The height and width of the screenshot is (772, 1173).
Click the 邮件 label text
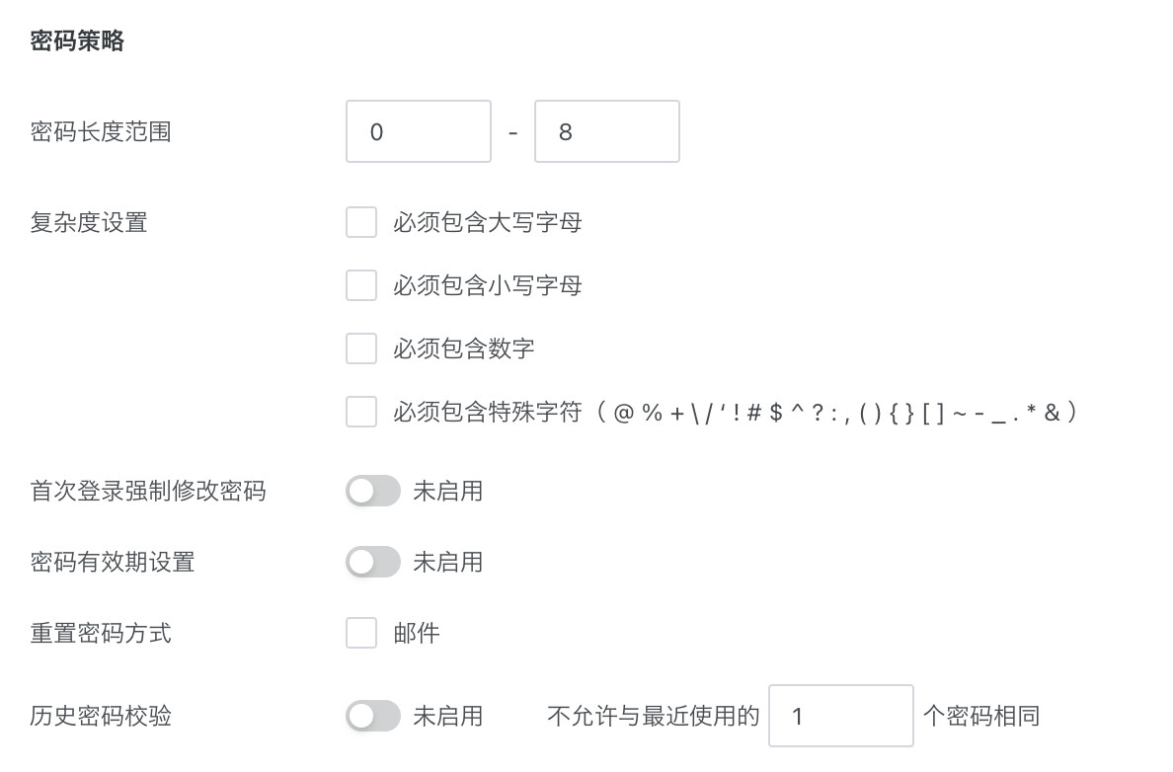click(x=416, y=633)
